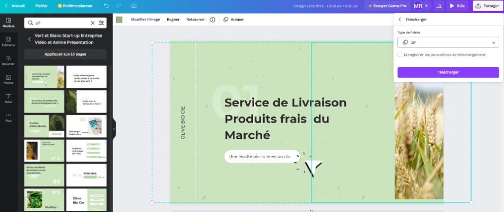The image size is (504, 212).
Task: Select the Profitez d'Olive Bio Cie thumbnail
Action: tap(45, 126)
